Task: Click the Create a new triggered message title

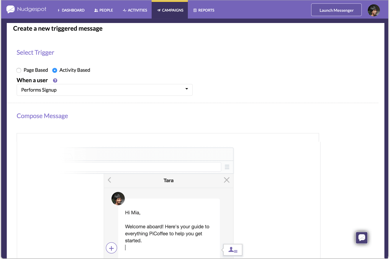Action: (58, 29)
